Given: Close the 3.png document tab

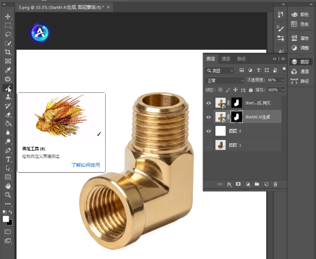Looking at the screenshot, I should pos(108,7).
